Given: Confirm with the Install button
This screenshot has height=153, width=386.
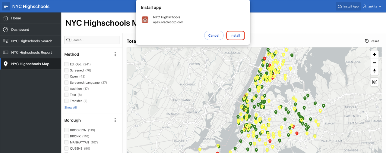Looking at the screenshot, I should click(235, 35).
